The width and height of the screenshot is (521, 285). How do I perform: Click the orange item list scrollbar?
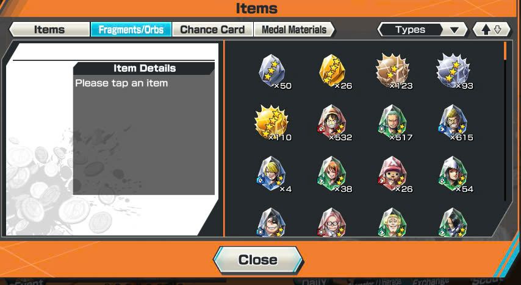[x=505, y=51]
